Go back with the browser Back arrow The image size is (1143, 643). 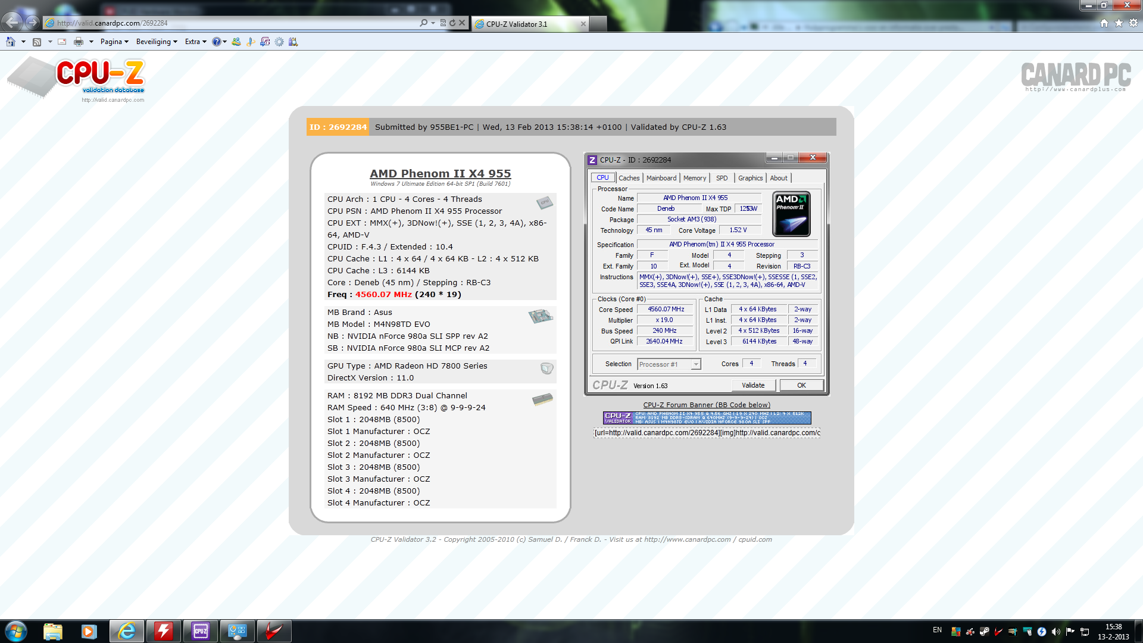pos(12,23)
